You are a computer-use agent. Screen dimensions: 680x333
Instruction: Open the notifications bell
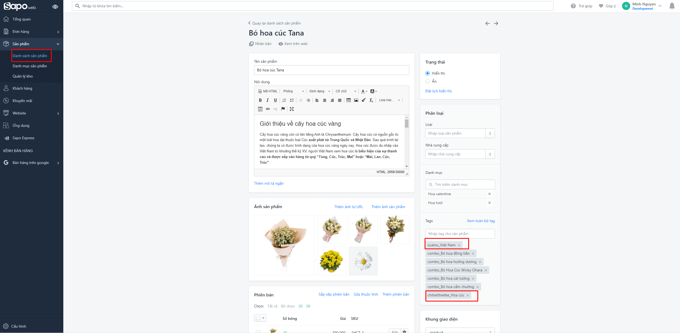672,6
